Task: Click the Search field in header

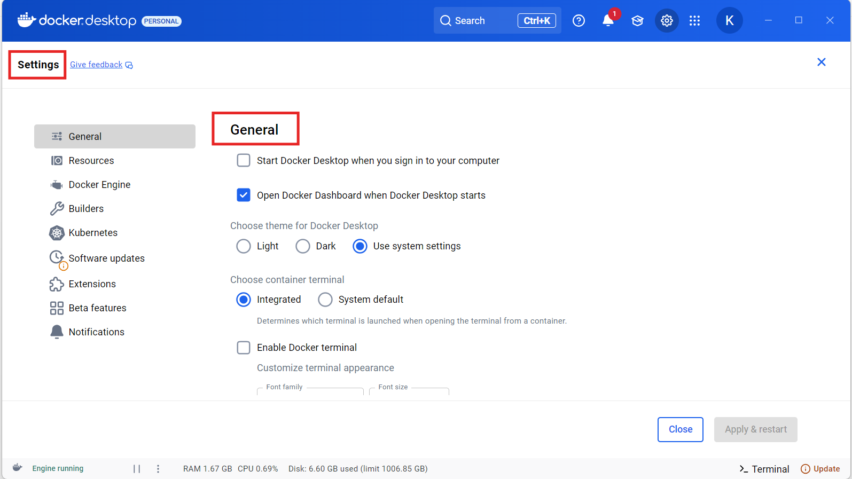Action: coord(497,21)
